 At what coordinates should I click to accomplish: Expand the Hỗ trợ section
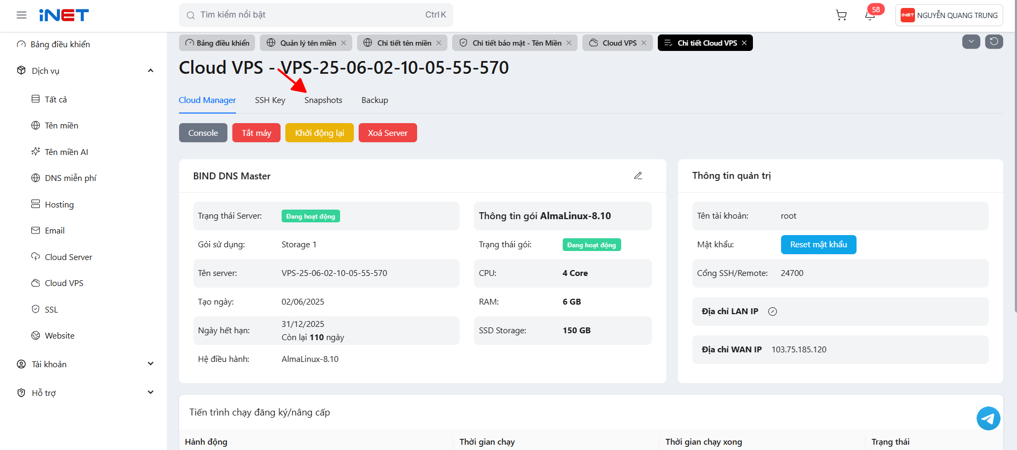pos(151,393)
